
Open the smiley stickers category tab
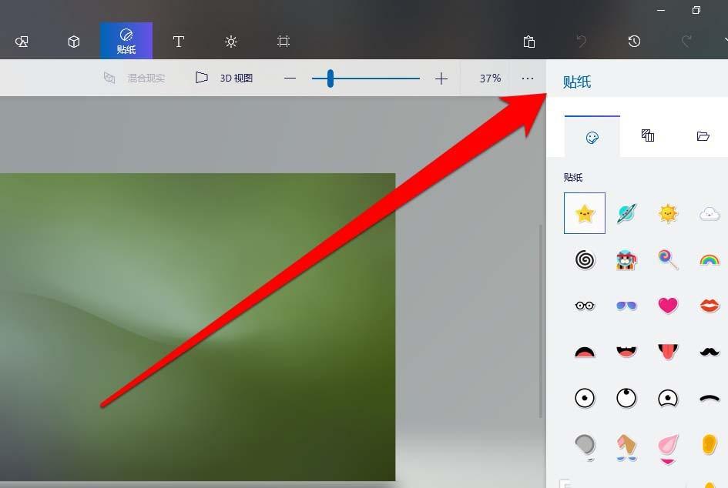(x=592, y=136)
